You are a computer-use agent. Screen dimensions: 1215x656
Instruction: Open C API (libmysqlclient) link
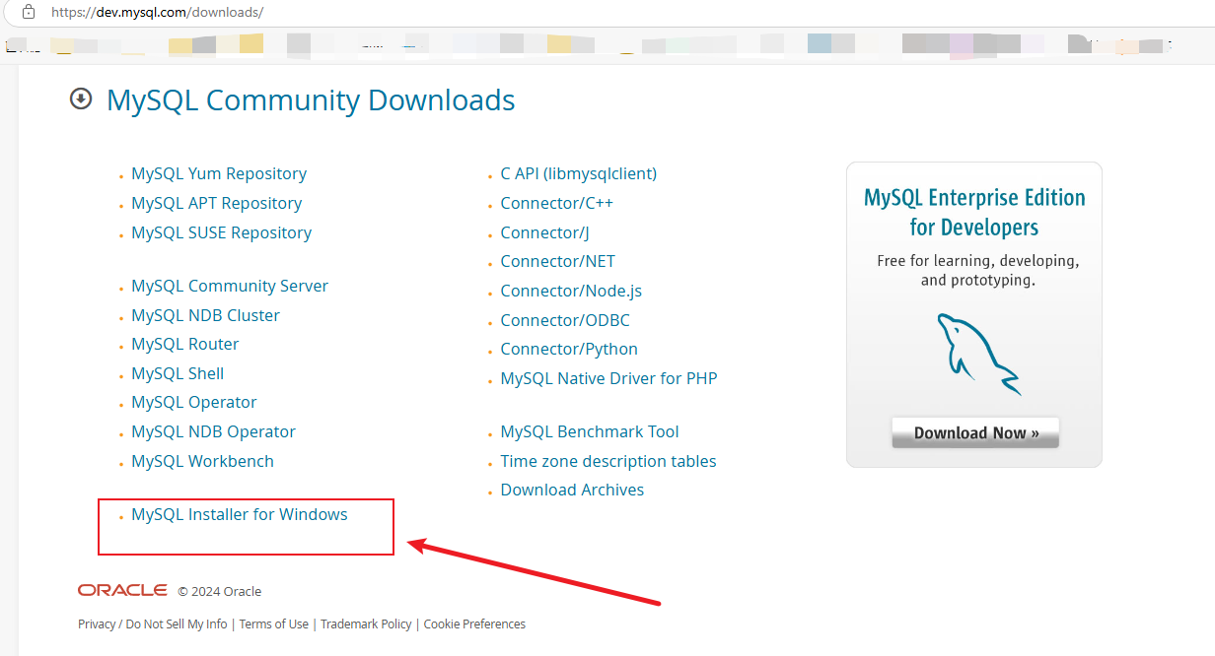(x=579, y=173)
